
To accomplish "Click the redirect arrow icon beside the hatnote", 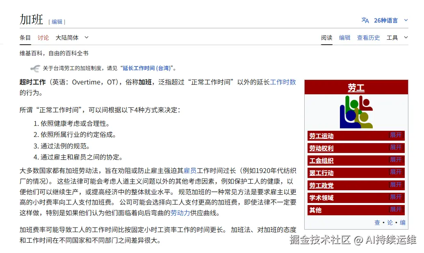I will pyautogui.click(x=35, y=68).
